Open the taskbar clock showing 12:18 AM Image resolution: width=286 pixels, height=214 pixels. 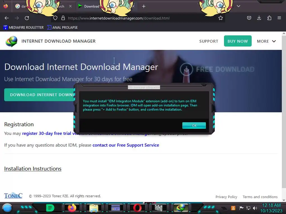pos(271,208)
